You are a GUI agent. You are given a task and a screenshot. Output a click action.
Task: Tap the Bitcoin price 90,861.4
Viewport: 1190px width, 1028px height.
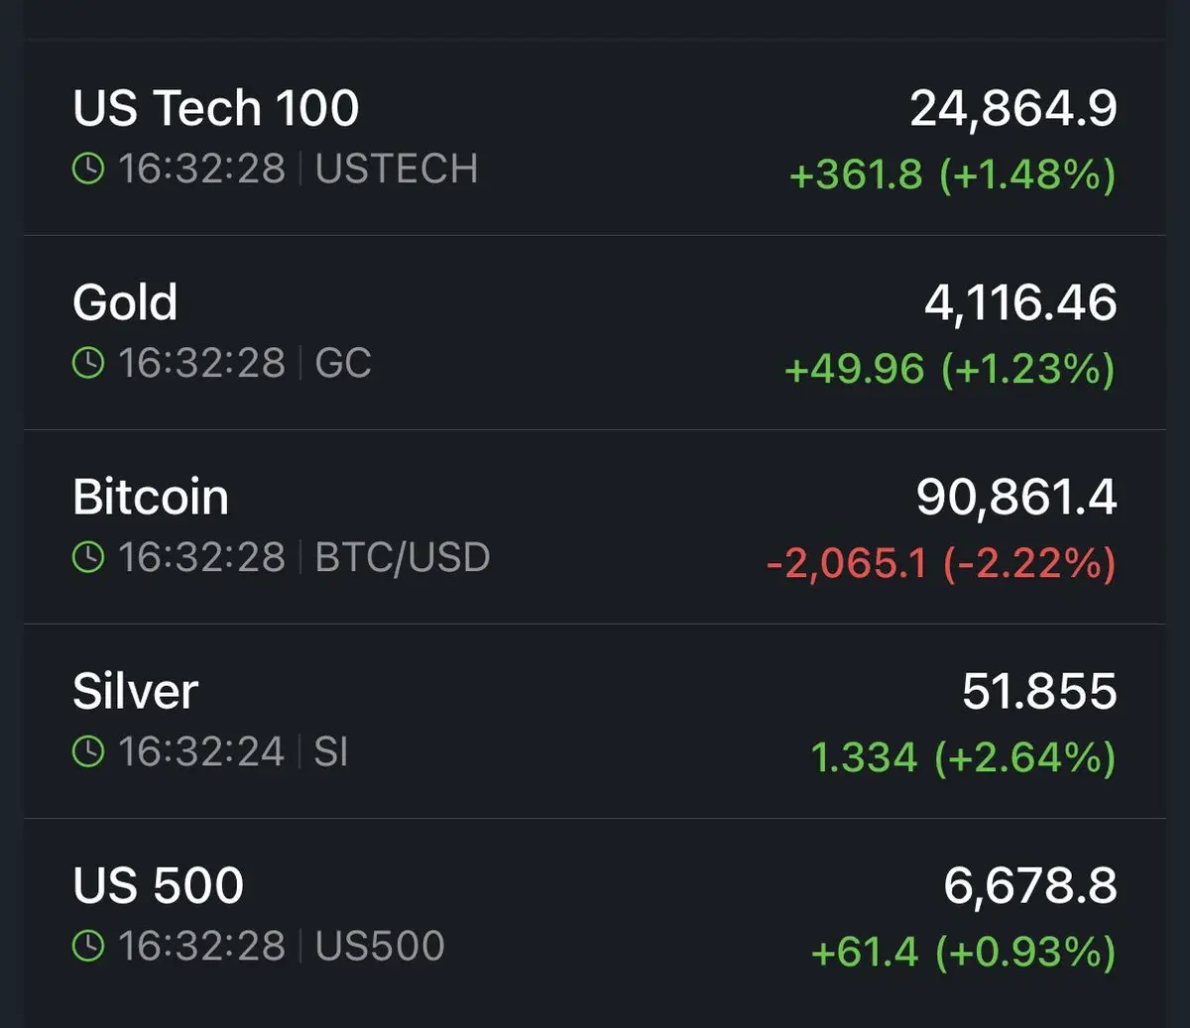tap(1015, 497)
